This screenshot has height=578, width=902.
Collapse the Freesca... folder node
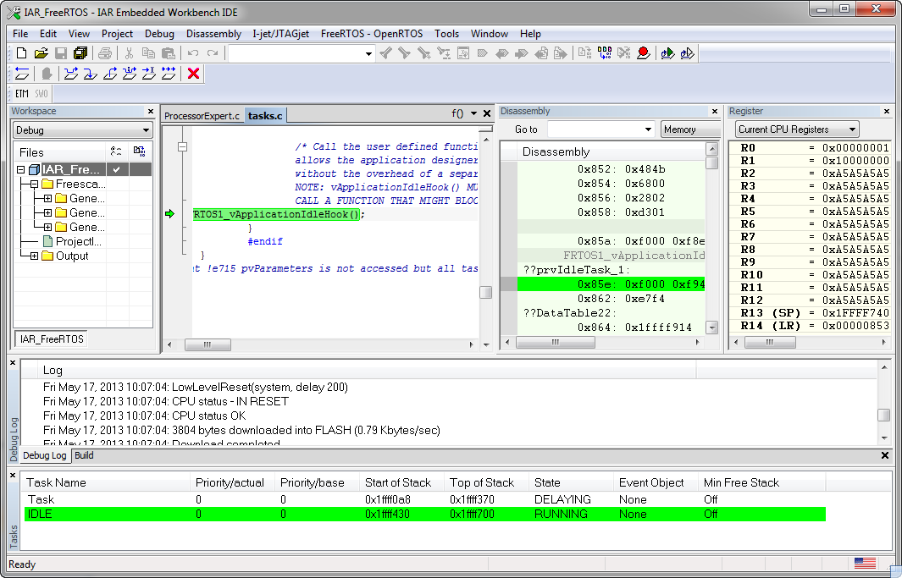coord(34,184)
